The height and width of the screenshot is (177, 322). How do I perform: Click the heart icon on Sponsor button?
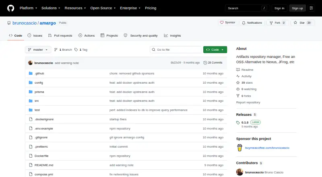222,23
